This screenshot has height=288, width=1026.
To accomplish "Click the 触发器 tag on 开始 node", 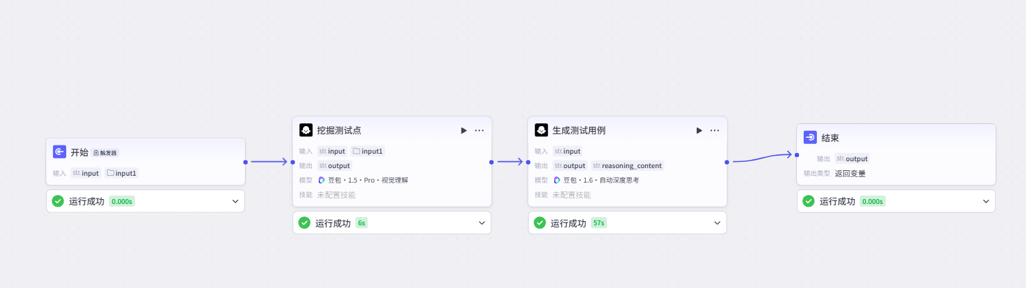I will tap(105, 153).
